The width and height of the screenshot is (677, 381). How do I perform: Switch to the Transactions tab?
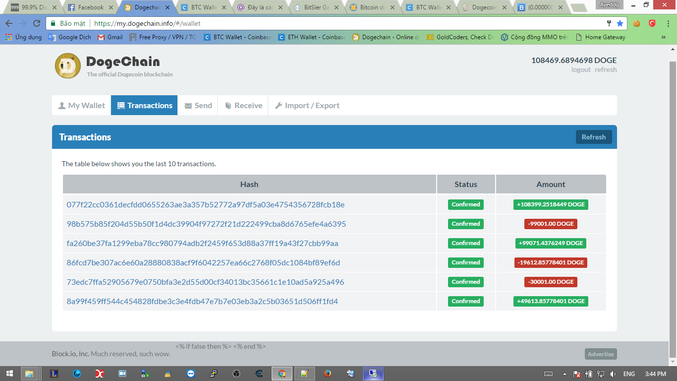pos(144,105)
